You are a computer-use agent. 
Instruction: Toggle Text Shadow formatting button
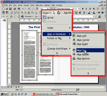click(86, 9)
